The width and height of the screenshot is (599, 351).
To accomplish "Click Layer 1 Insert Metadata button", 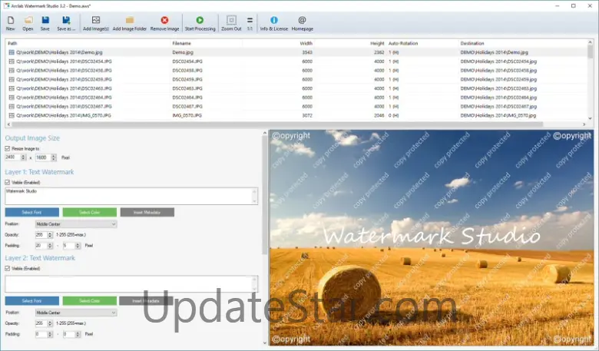I will (147, 212).
